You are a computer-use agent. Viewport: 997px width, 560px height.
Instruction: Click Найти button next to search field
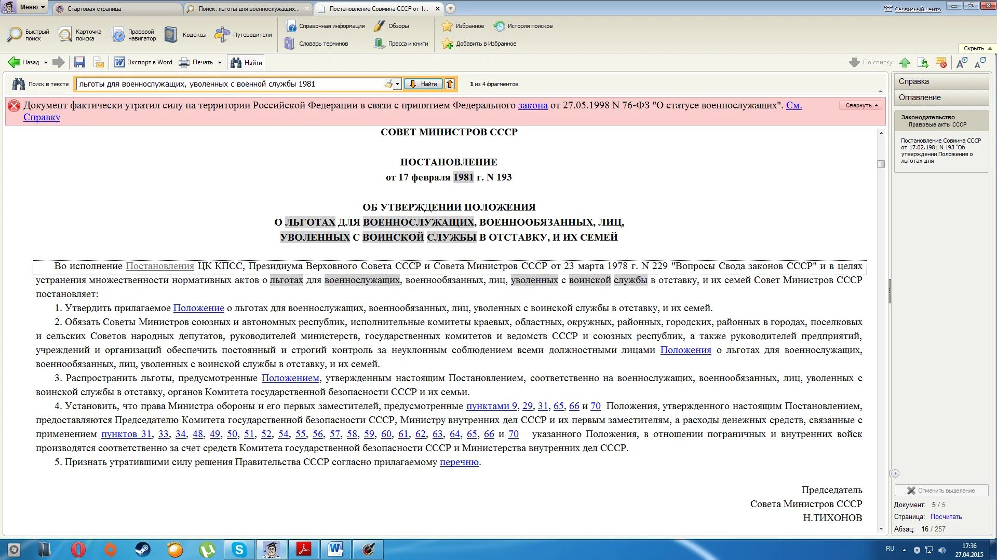pyautogui.click(x=424, y=84)
